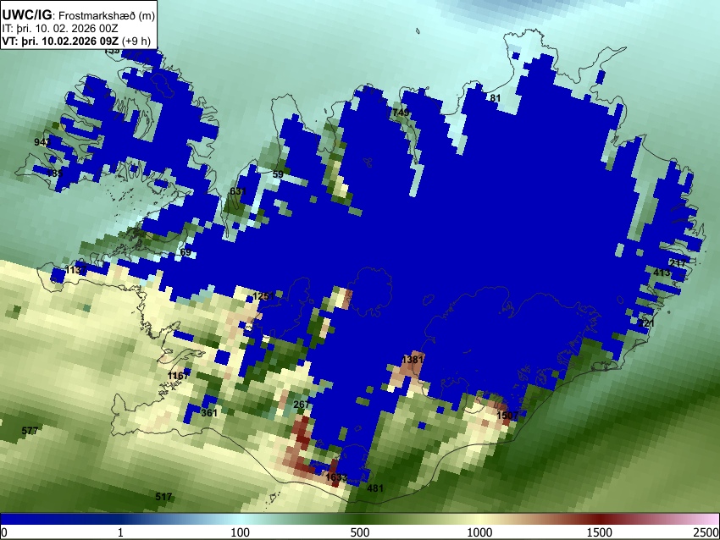
Task: Click the 217 value on the east coast
Action: [678, 263]
